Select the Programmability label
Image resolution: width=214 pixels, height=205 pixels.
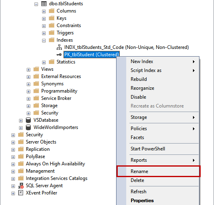pos(59,91)
